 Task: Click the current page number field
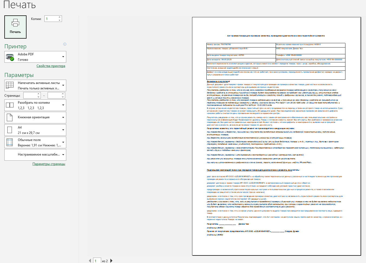(97, 261)
